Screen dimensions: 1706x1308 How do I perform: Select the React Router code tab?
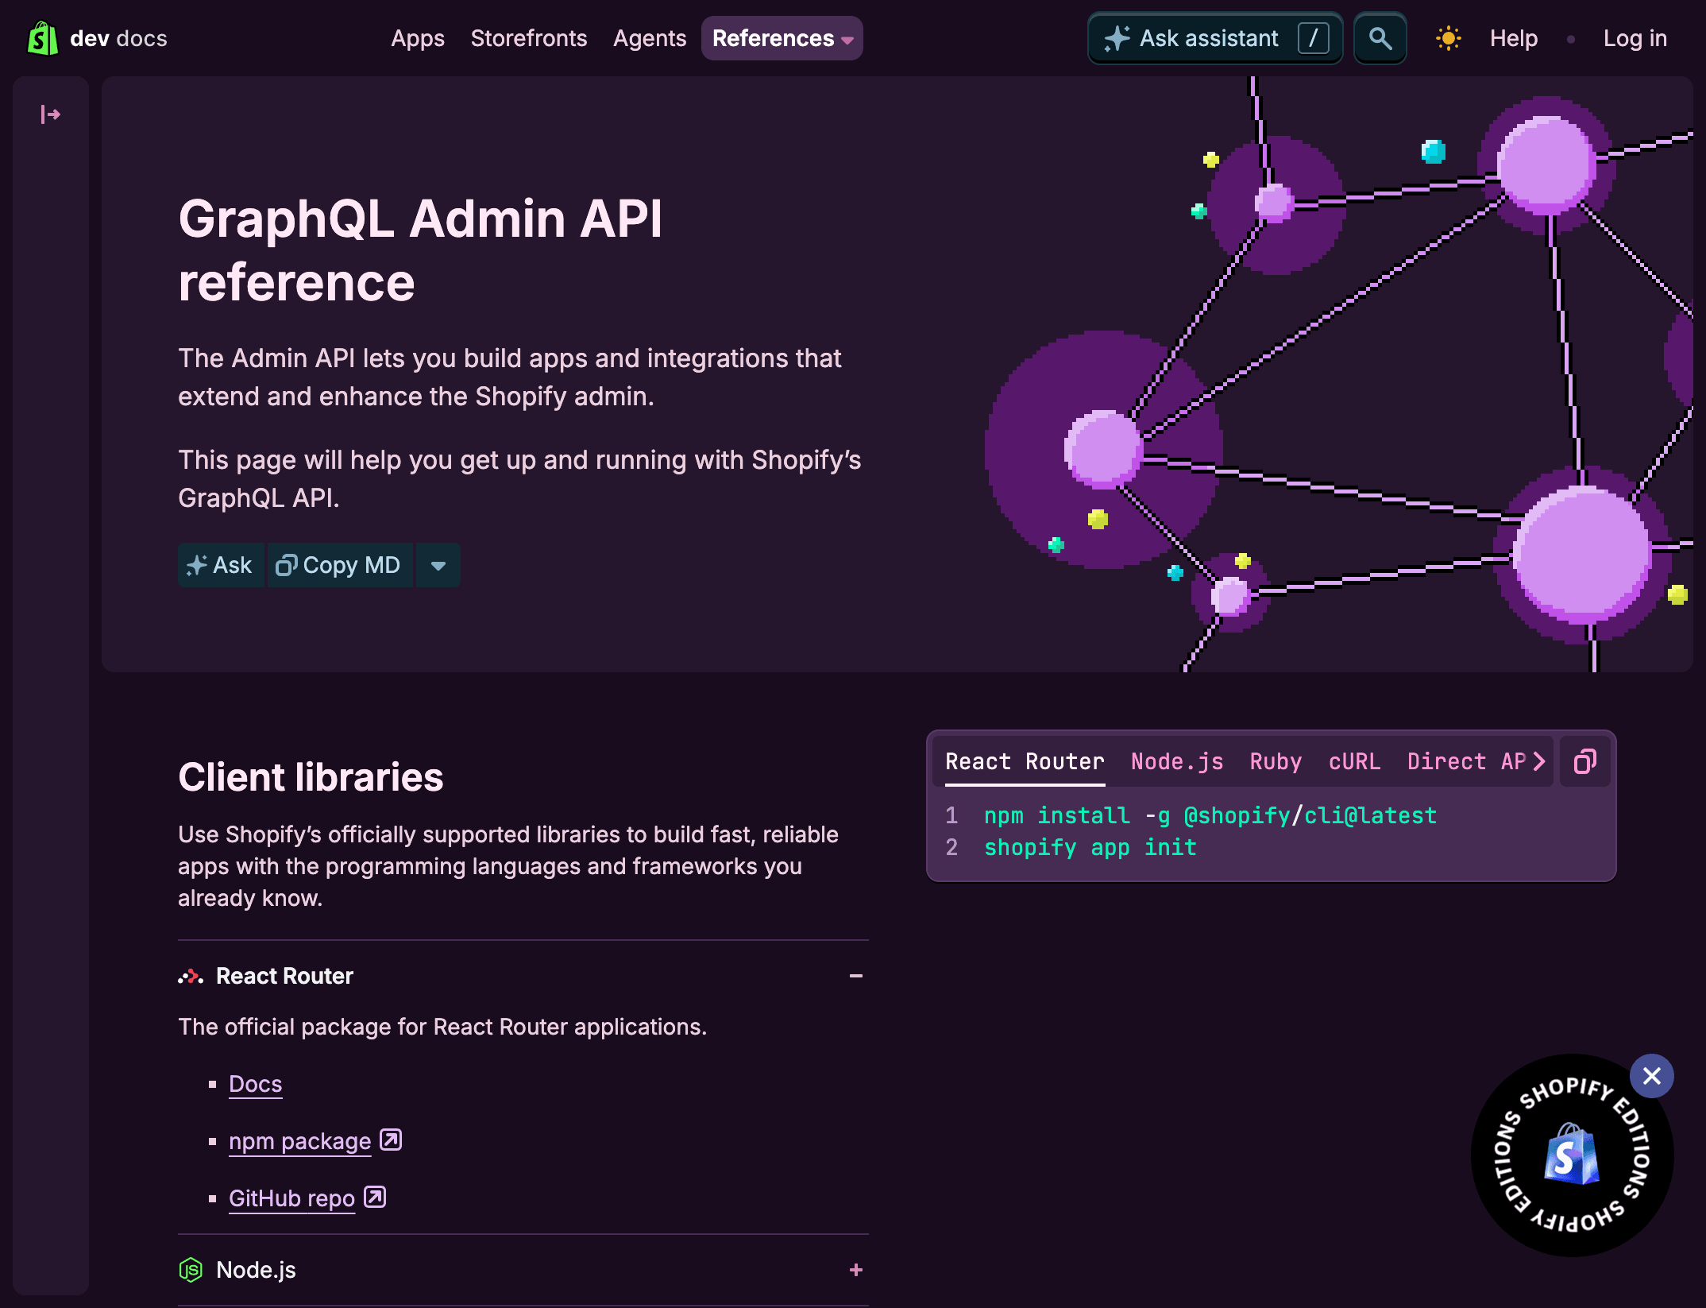coord(1025,761)
